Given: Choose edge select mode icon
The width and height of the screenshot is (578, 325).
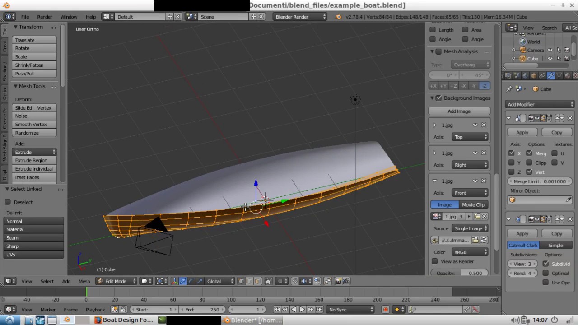Looking at the screenshot, I should (x=249, y=281).
